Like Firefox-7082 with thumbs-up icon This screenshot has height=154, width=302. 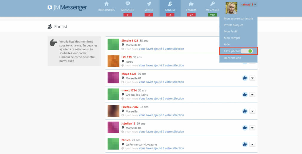[245, 111]
